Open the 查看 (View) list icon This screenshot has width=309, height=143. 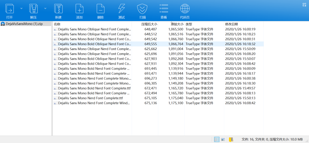tap(164, 9)
